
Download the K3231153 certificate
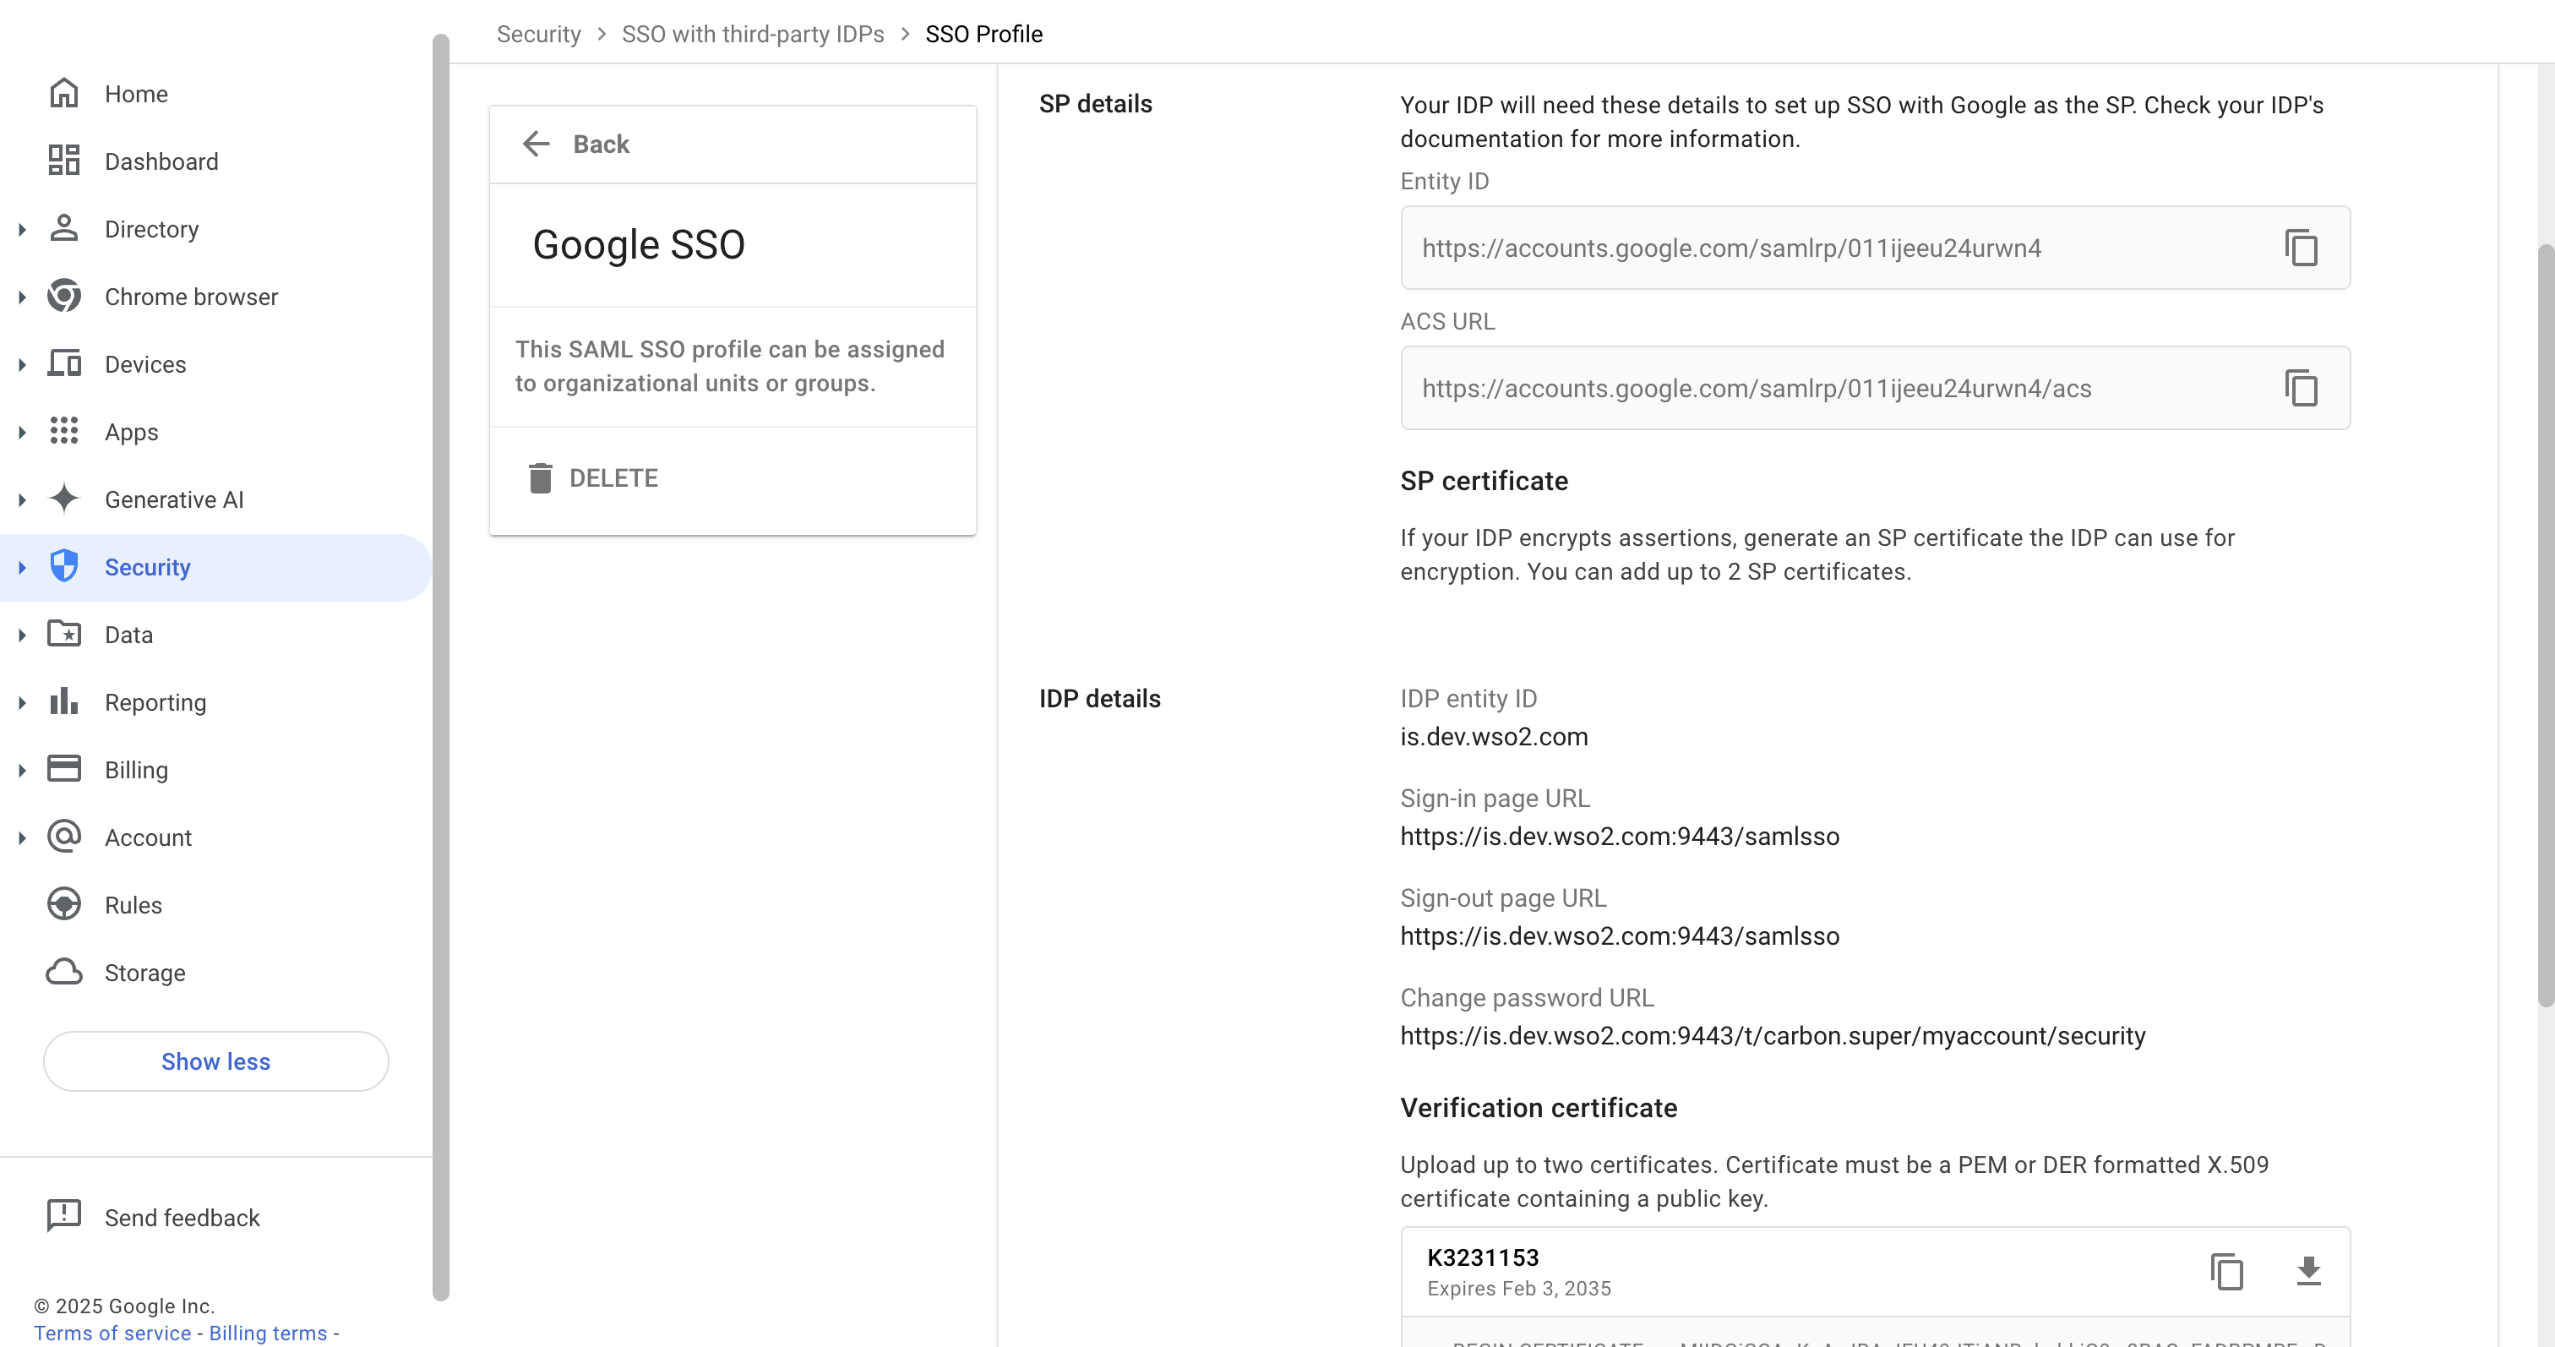coord(2309,1271)
